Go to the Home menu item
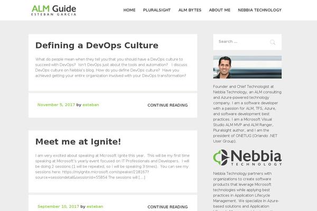The height and width of the screenshot is (211, 317). [x=129, y=10]
